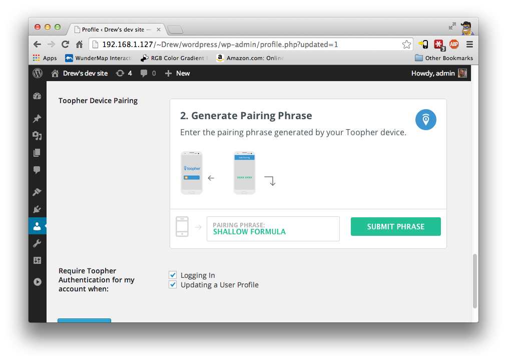This screenshot has width=507, height=362.
Task: Toggle the Logging In checkbox
Action: [173, 275]
